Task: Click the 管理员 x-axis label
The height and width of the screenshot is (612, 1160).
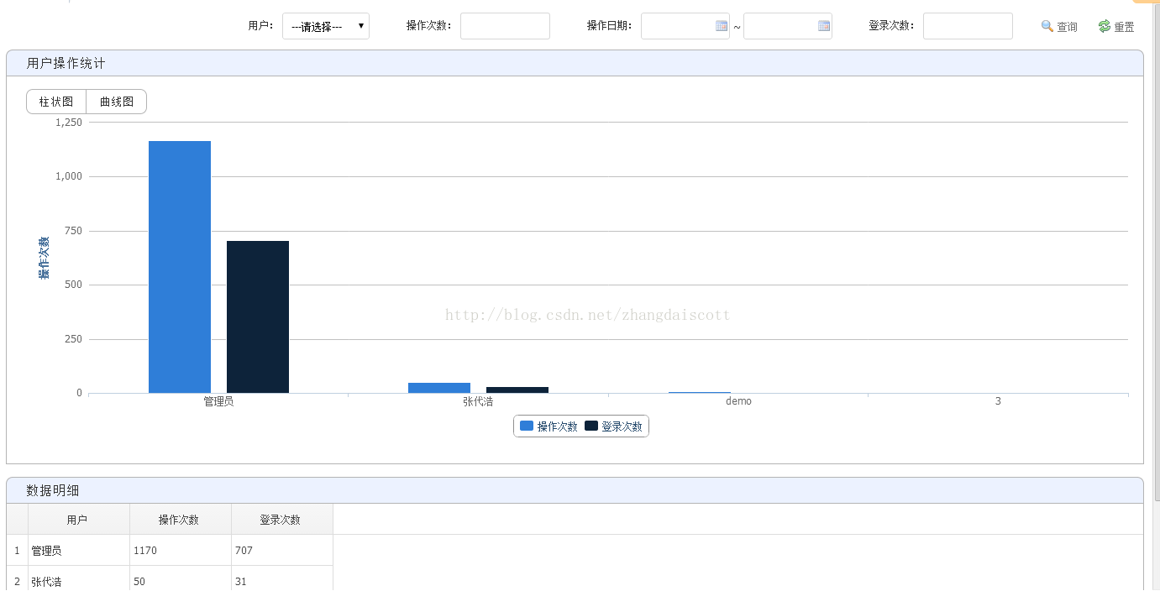Action: pos(218,401)
